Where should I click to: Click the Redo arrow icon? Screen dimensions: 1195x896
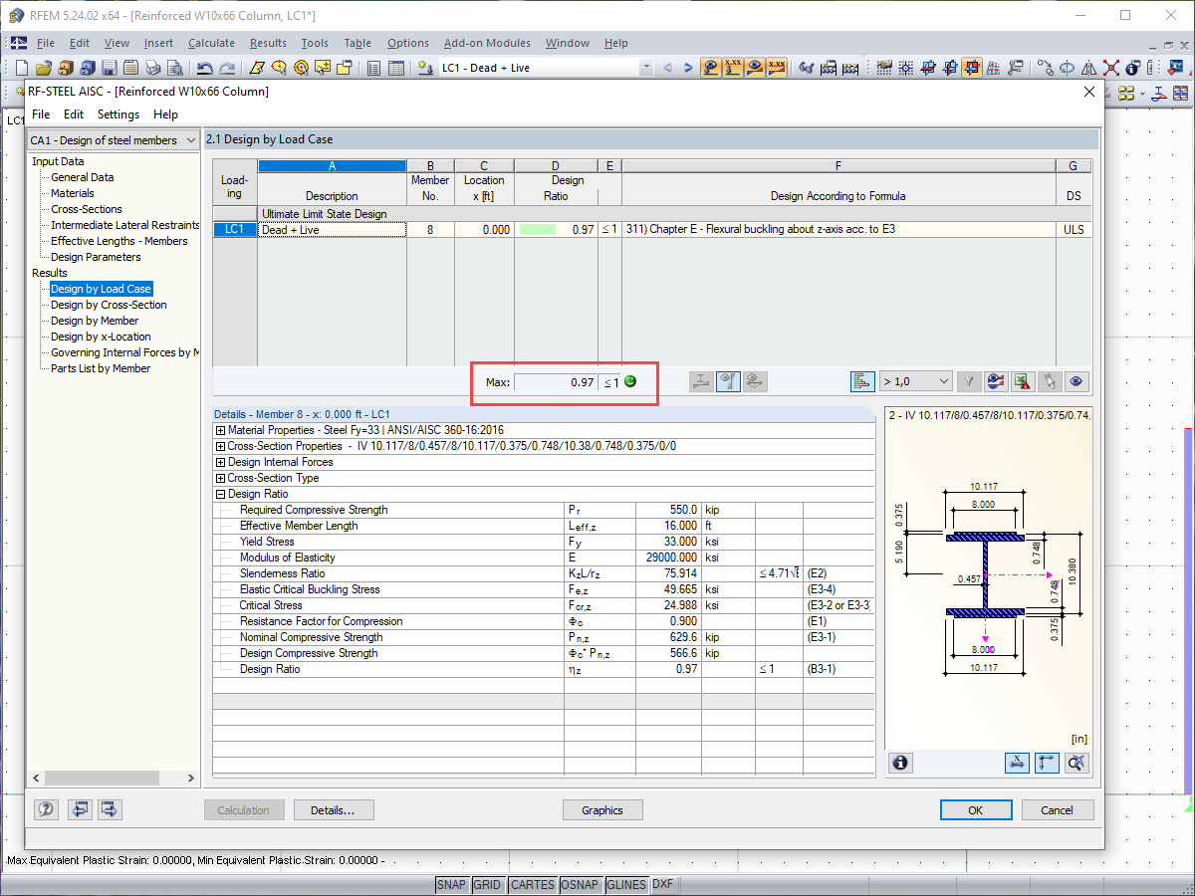227,68
